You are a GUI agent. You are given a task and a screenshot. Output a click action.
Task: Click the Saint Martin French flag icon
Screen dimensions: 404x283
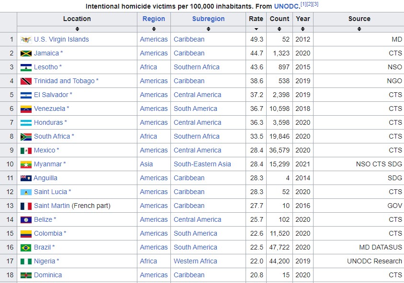click(x=26, y=206)
